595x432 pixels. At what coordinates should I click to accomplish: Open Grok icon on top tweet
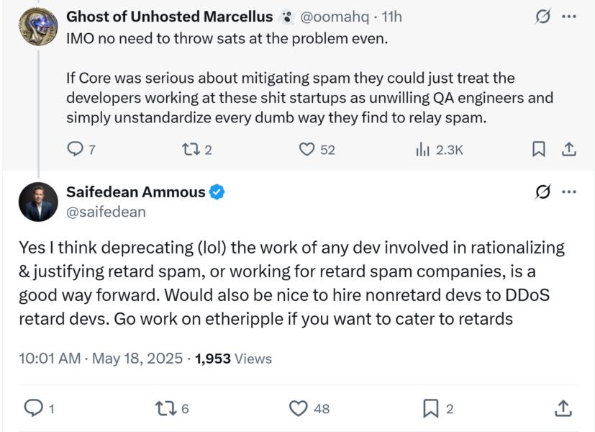pos(542,17)
